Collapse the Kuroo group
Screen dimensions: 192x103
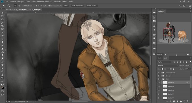pos(162,79)
